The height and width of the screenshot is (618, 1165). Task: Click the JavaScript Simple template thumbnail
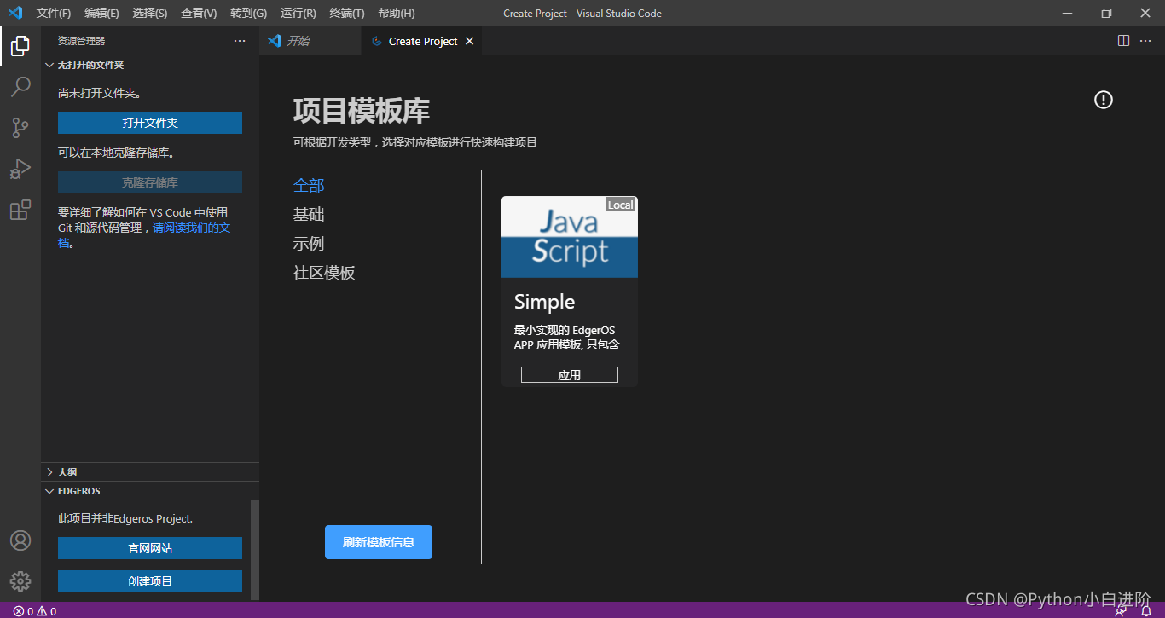pyautogui.click(x=570, y=237)
